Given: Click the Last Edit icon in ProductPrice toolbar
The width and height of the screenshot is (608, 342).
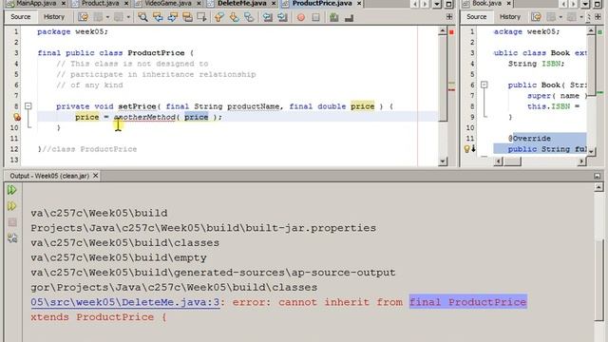Looking at the screenshot, I should pos(83,17).
